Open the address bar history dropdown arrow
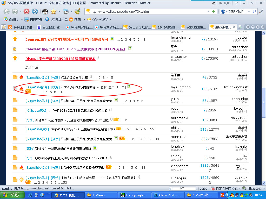 point(208,11)
